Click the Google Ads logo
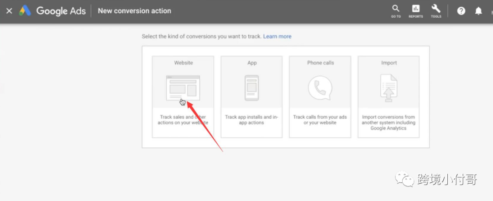Image resolution: width=493 pixels, height=201 pixels. click(52, 11)
